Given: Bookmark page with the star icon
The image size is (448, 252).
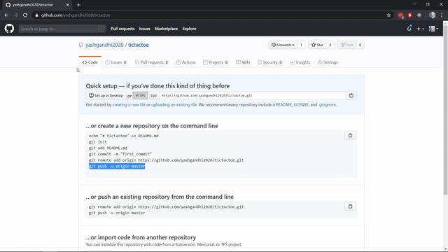Looking at the screenshot, I should [388, 15].
